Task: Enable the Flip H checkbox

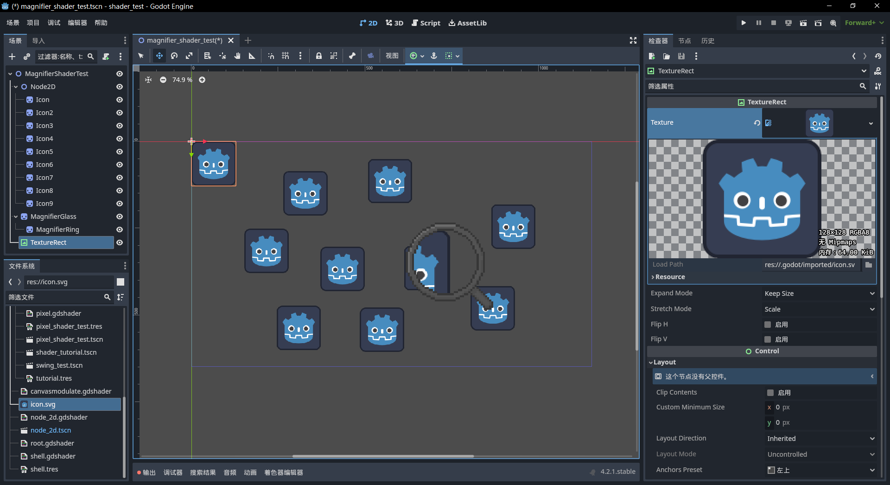Action: pyautogui.click(x=768, y=325)
